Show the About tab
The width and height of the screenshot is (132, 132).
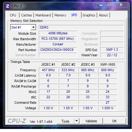(x=103, y=15)
